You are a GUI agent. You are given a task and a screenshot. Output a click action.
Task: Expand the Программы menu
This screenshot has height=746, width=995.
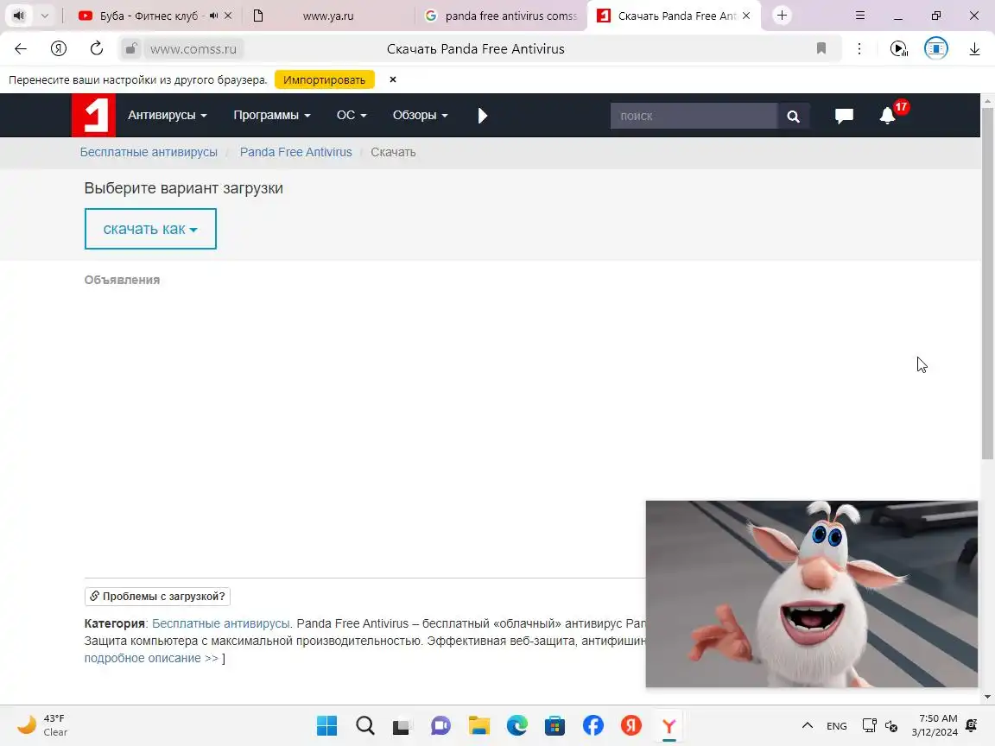(271, 116)
